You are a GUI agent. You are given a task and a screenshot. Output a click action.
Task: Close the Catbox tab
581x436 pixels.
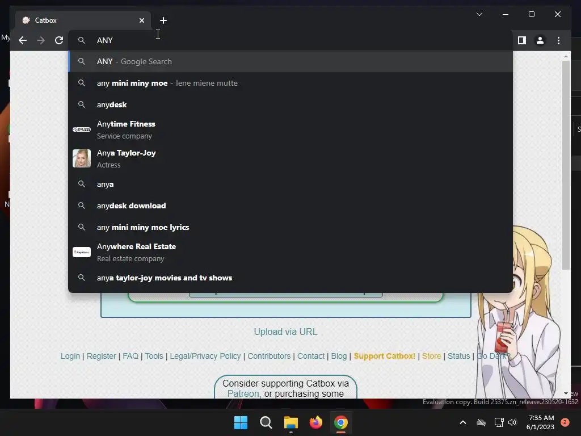pos(141,20)
